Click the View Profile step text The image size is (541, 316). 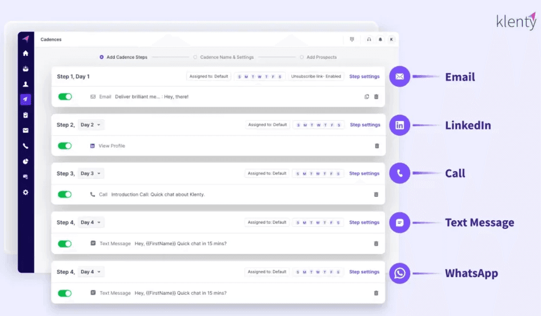point(112,146)
